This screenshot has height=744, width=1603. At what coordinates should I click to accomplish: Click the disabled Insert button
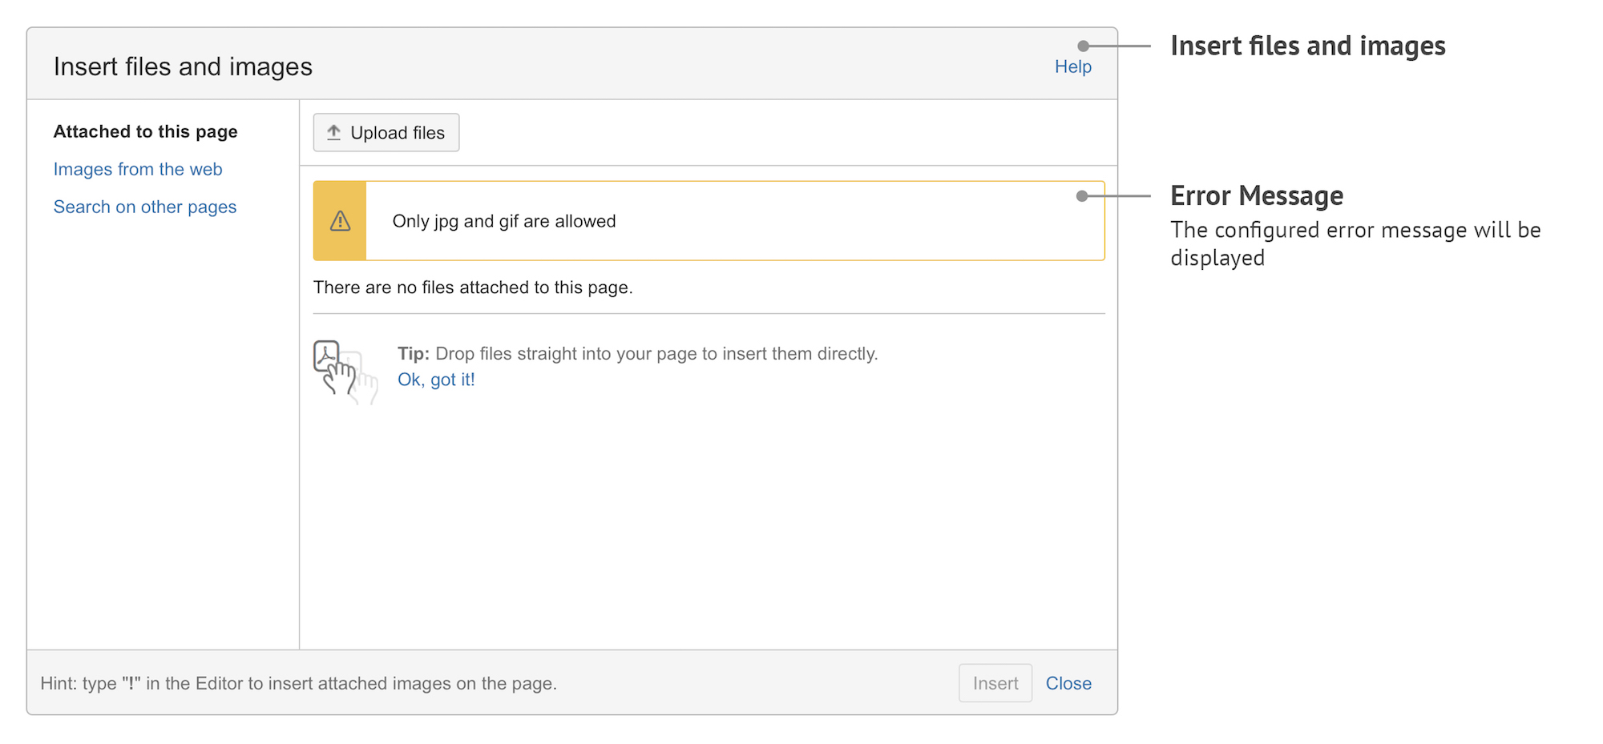995,683
